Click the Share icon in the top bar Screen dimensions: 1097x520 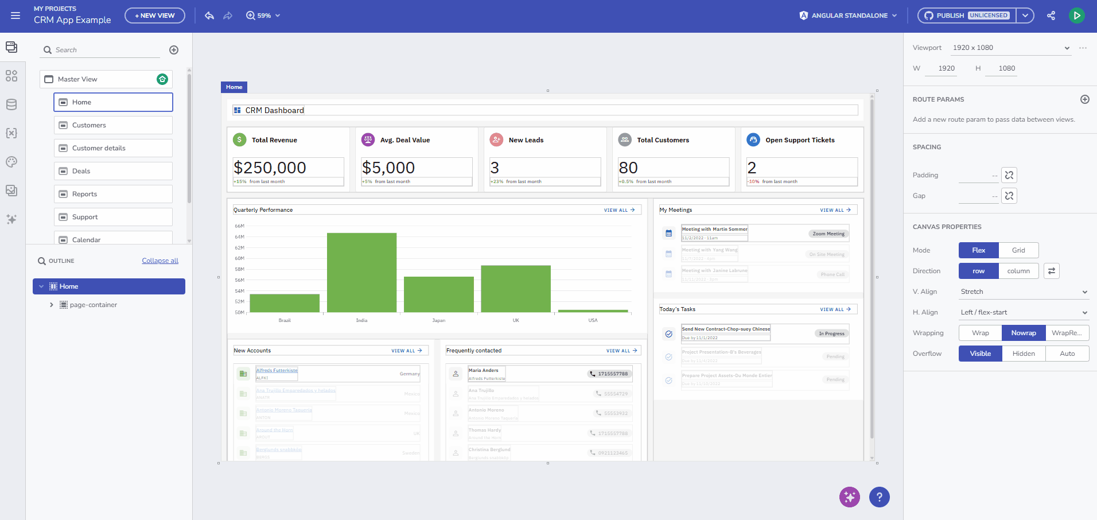pos(1052,15)
